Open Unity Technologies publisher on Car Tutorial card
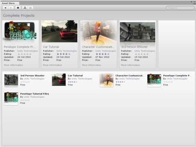196x147 pixels. pos(67,51)
